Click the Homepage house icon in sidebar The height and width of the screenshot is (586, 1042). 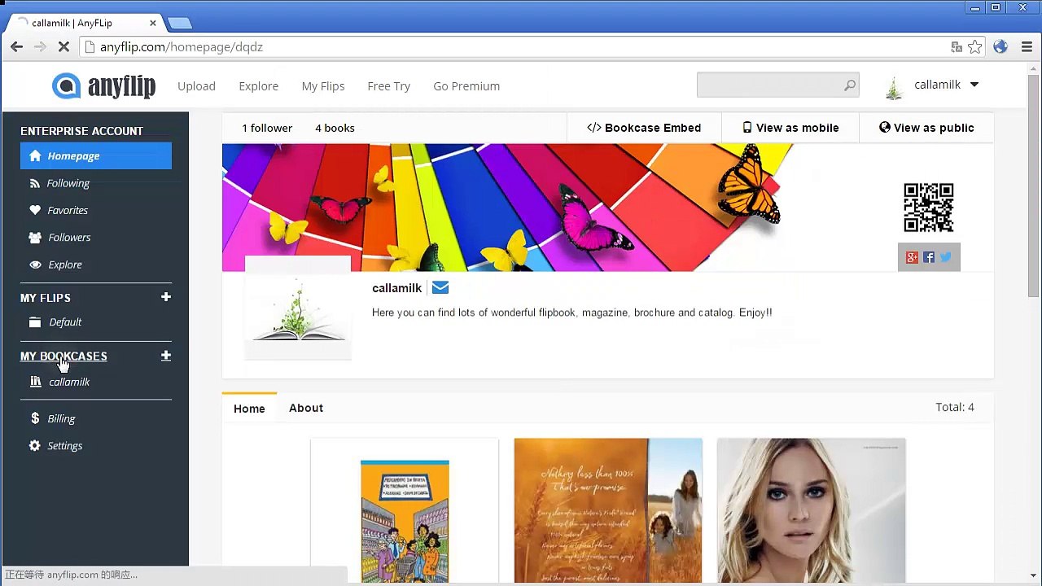(35, 155)
